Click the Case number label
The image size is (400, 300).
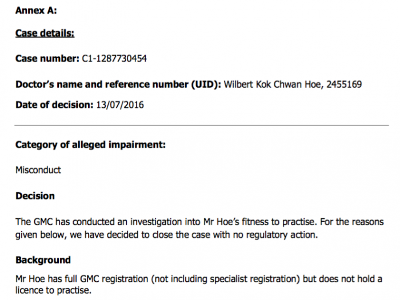[x=47, y=59]
